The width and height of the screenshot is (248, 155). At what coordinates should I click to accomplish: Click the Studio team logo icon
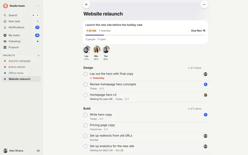coord(6,6)
